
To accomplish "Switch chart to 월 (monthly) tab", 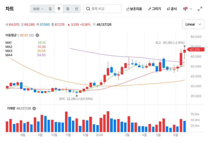I will (68, 9).
